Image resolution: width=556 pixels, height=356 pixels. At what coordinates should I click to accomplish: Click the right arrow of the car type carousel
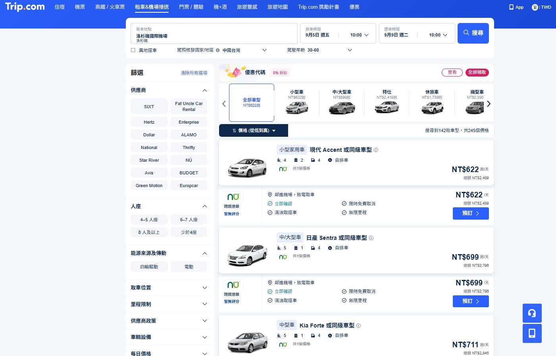(489, 103)
